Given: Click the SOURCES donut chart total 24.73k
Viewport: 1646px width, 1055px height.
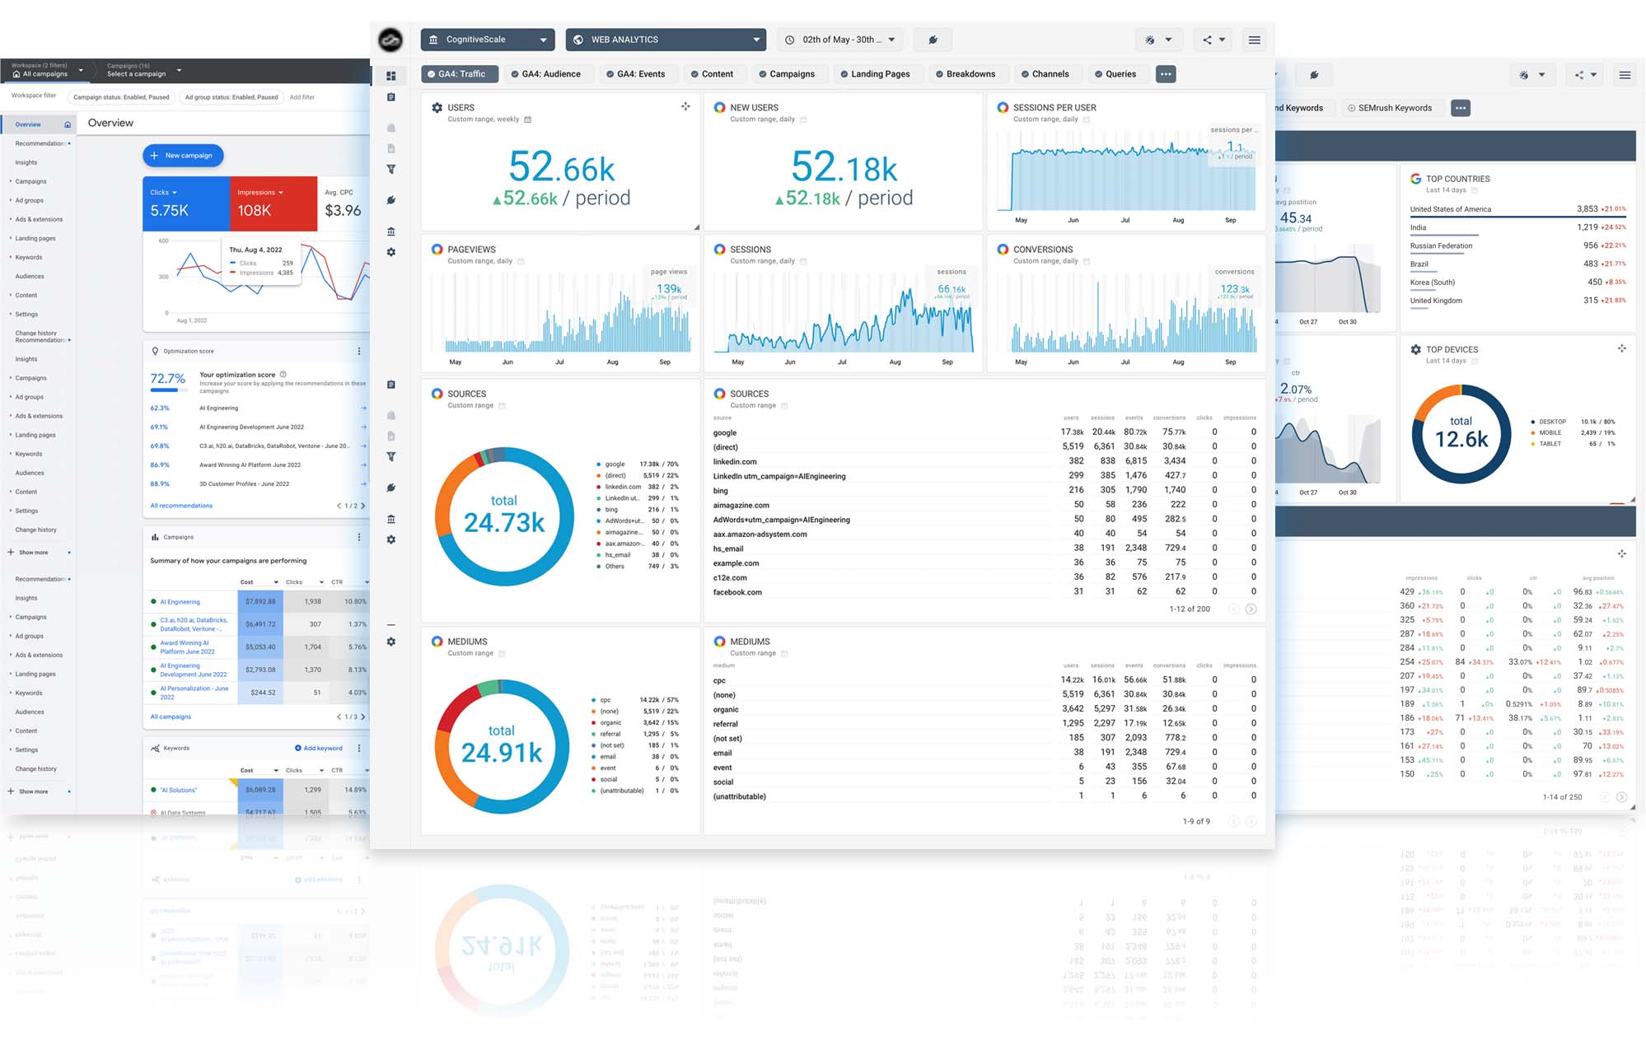Looking at the screenshot, I should point(504,516).
